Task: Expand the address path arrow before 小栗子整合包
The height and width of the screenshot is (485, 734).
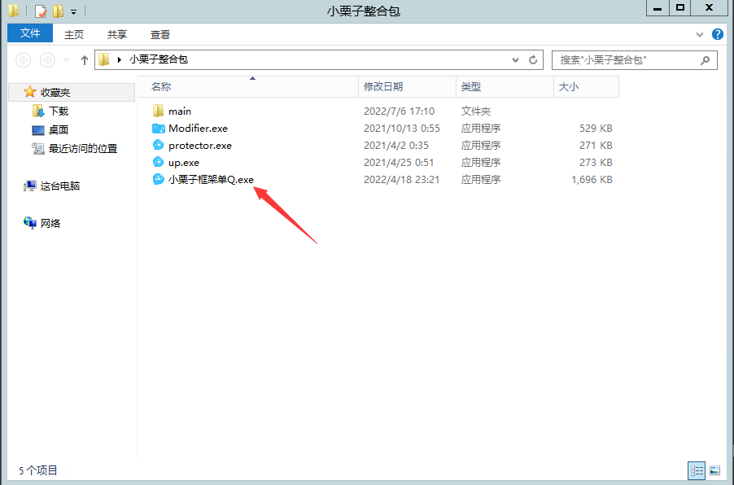Action: pyautogui.click(x=120, y=59)
